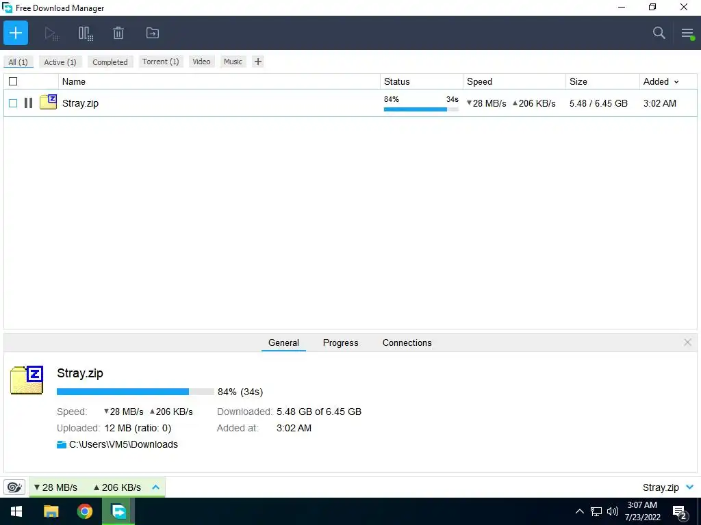Click Stray.zip name in the download list
Viewport: 701px width, 525px height.
[x=80, y=103]
